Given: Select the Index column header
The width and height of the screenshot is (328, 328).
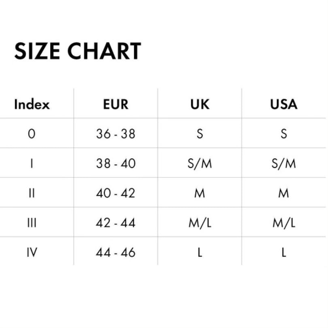Looking at the screenshot, I should [x=32, y=104].
